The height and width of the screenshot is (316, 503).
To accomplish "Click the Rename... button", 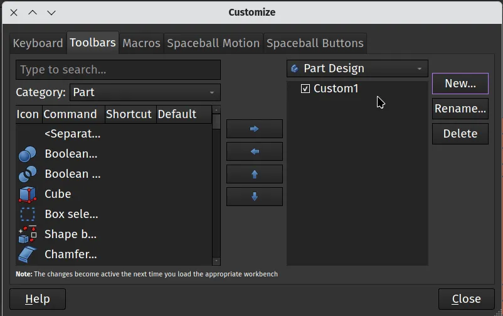I will click(460, 109).
